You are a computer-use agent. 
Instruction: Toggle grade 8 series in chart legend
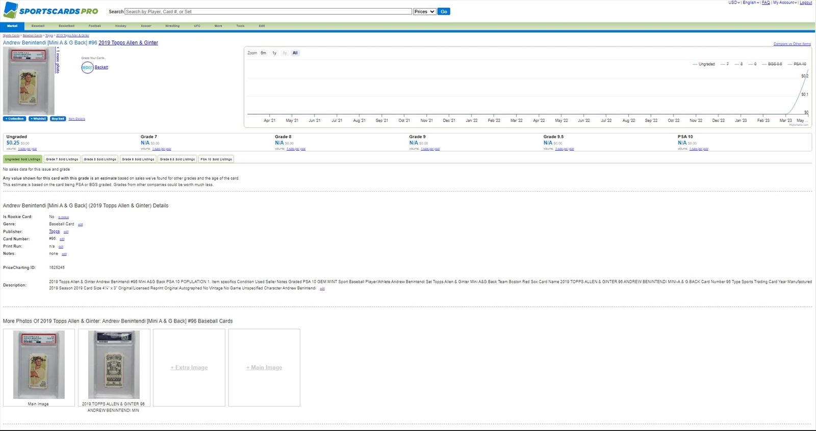[x=738, y=64]
